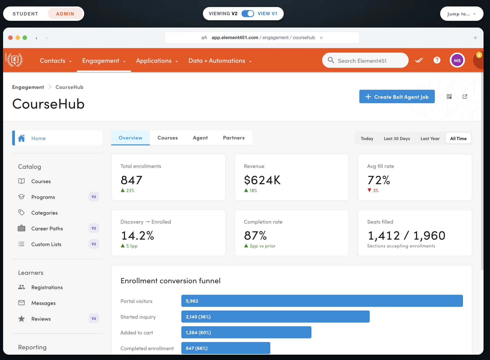Switch to Student view
The height and width of the screenshot is (360, 490).
click(25, 14)
